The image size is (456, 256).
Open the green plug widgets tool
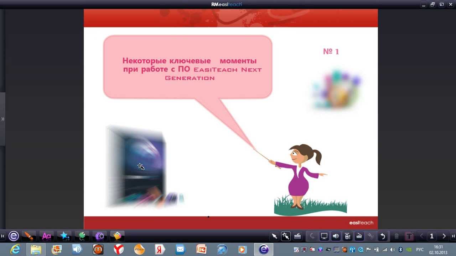click(82, 236)
